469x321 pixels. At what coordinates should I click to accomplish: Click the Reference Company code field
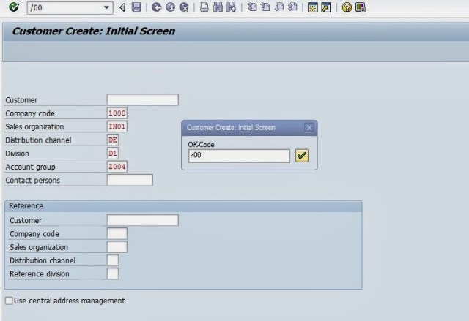pos(117,233)
